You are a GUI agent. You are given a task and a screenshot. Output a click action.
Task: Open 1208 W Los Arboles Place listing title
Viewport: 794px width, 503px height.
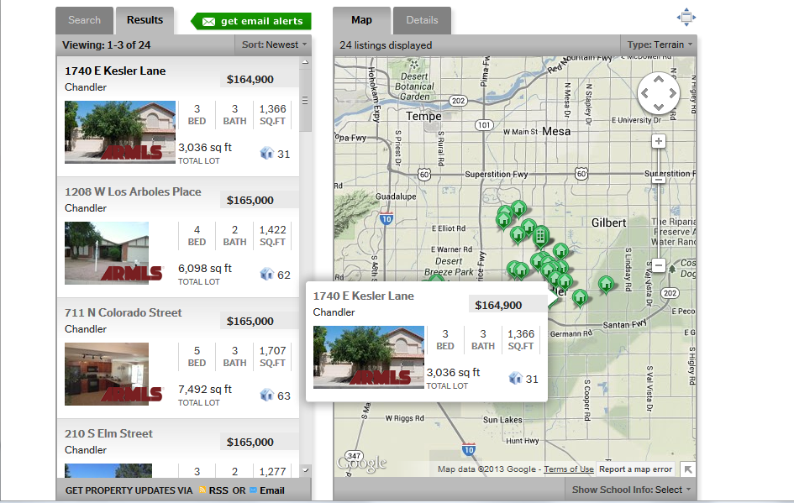pos(133,191)
